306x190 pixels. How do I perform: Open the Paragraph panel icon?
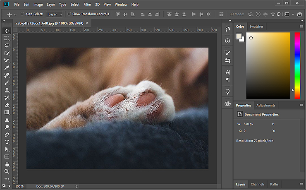pos(227,80)
